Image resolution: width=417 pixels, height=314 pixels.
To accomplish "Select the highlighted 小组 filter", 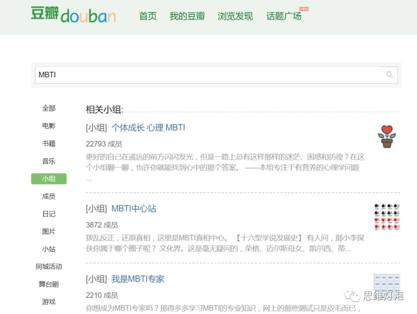I will pos(49,178).
